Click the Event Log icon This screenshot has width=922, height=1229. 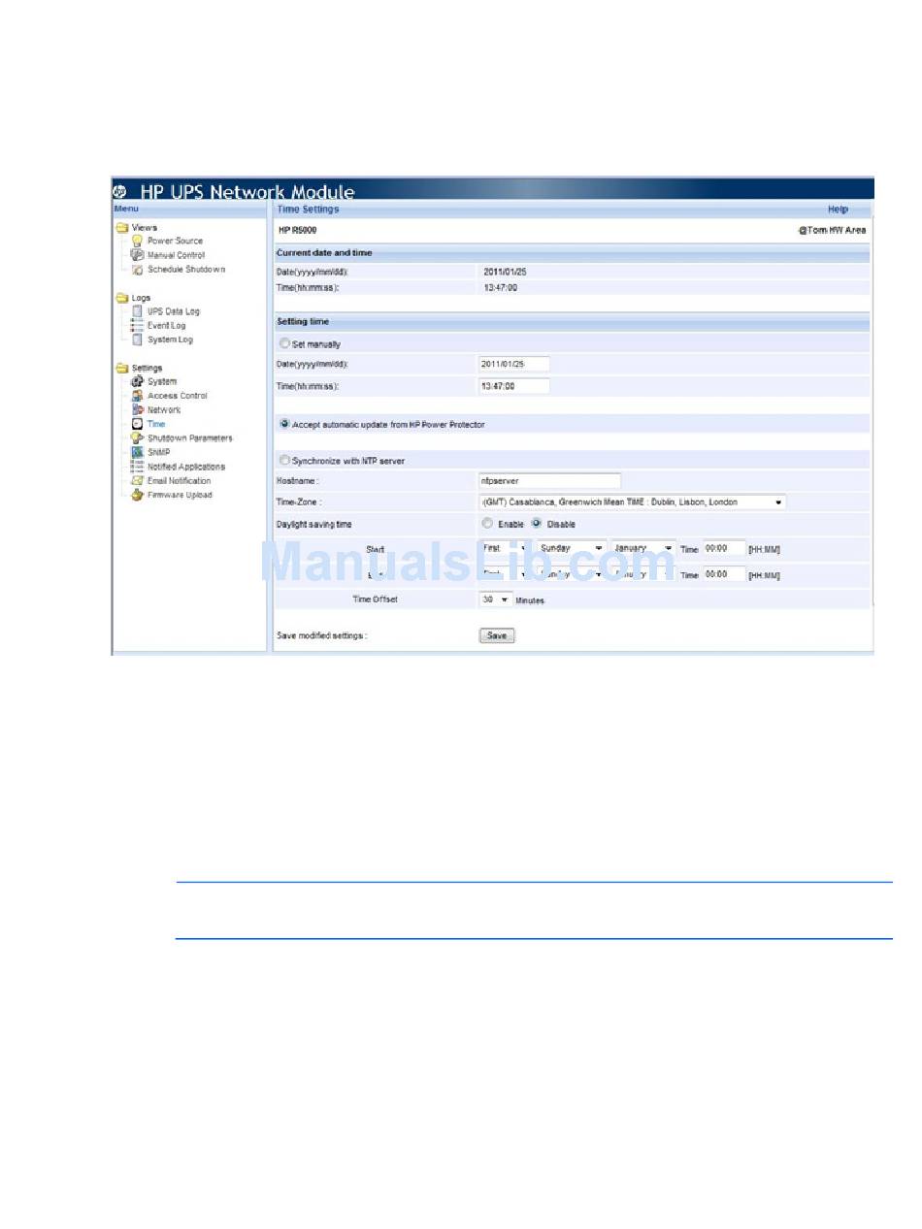pyautogui.click(x=138, y=326)
